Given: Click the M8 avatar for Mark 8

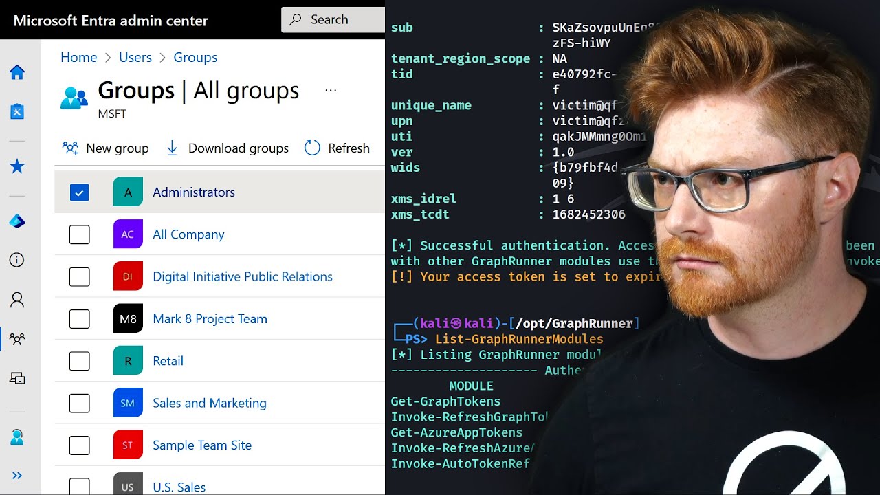Looking at the screenshot, I should [x=128, y=319].
